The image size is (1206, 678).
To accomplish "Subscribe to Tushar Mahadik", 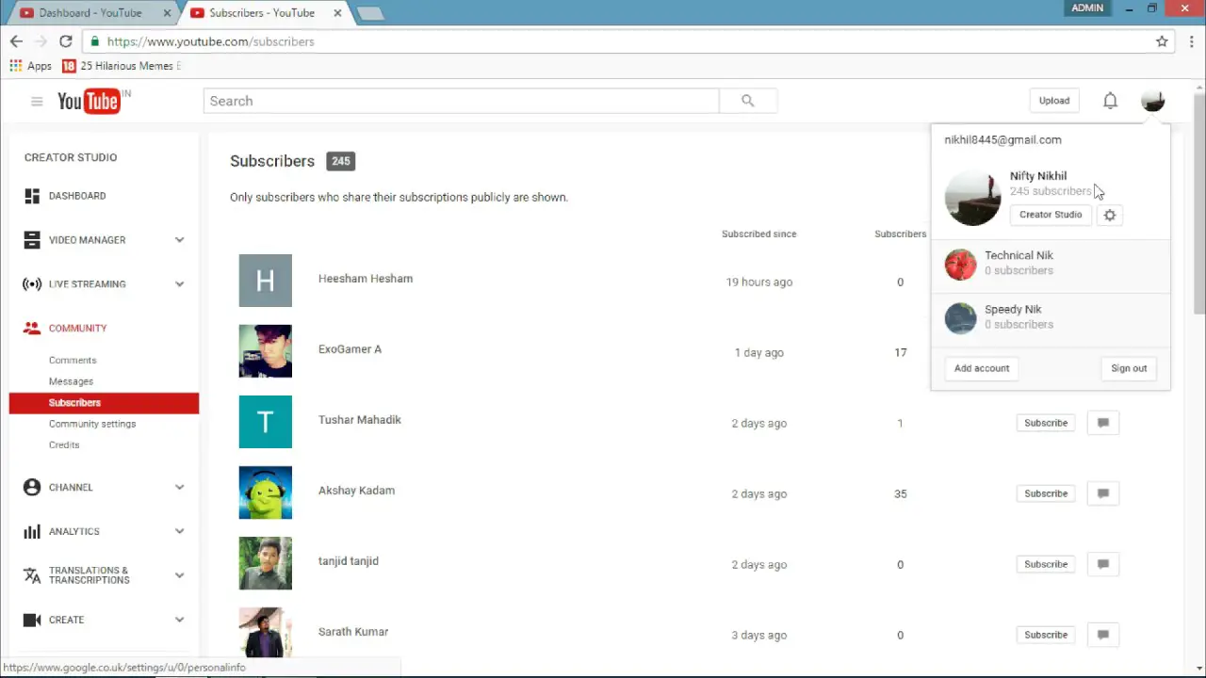I will (x=1046, y=423).
